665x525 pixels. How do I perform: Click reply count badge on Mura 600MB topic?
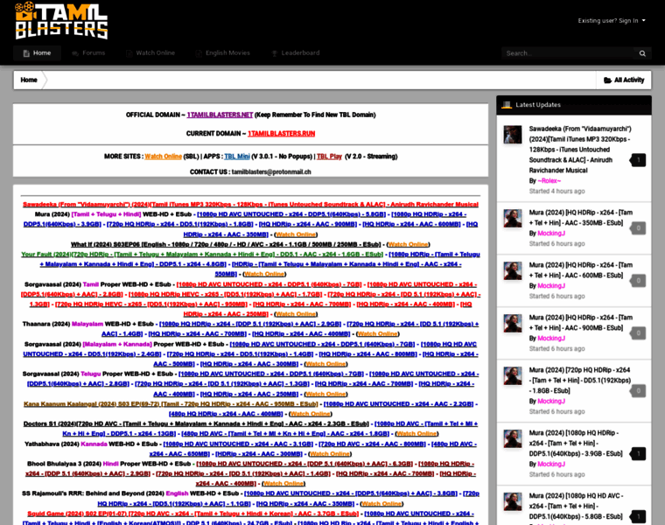[x=638, y=280]
